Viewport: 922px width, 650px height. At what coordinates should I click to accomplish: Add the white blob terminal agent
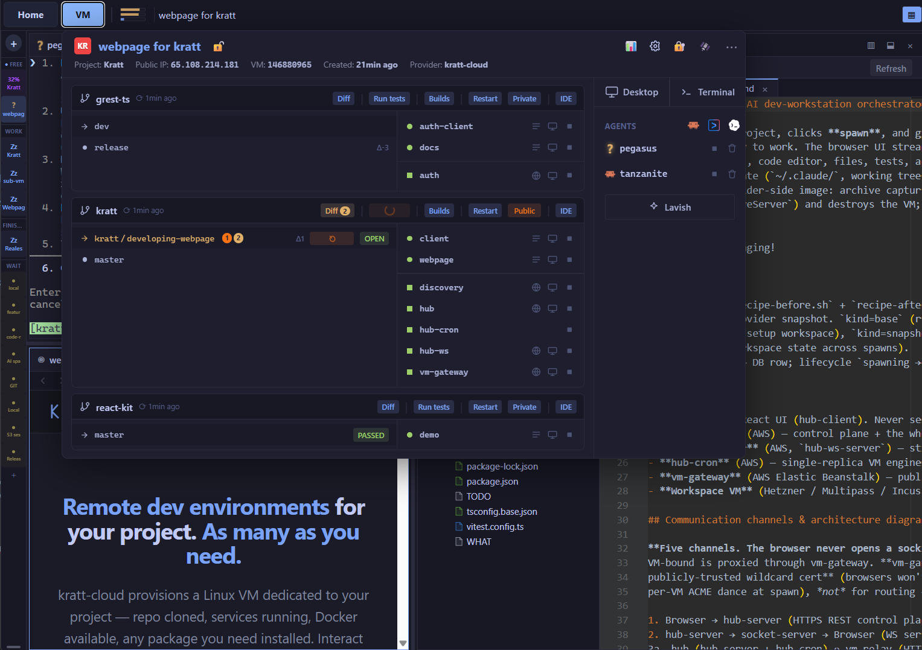point(734,126)
